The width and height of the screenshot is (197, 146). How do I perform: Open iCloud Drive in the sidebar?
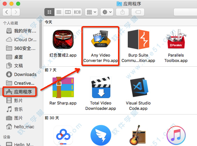pos(22,40)
